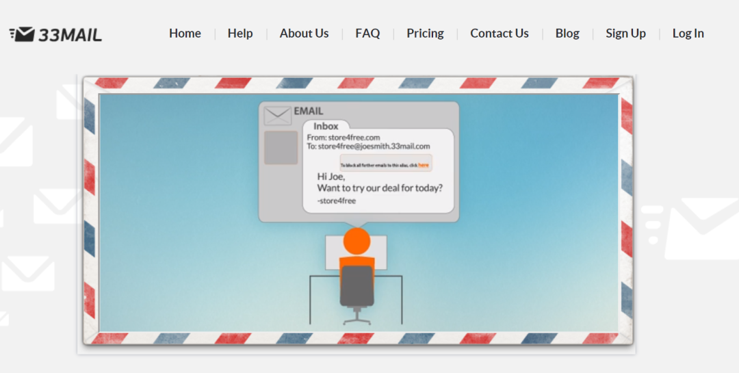Navigate to About Us
This screenshot has width=739, height=373.
tap(304, 34)
